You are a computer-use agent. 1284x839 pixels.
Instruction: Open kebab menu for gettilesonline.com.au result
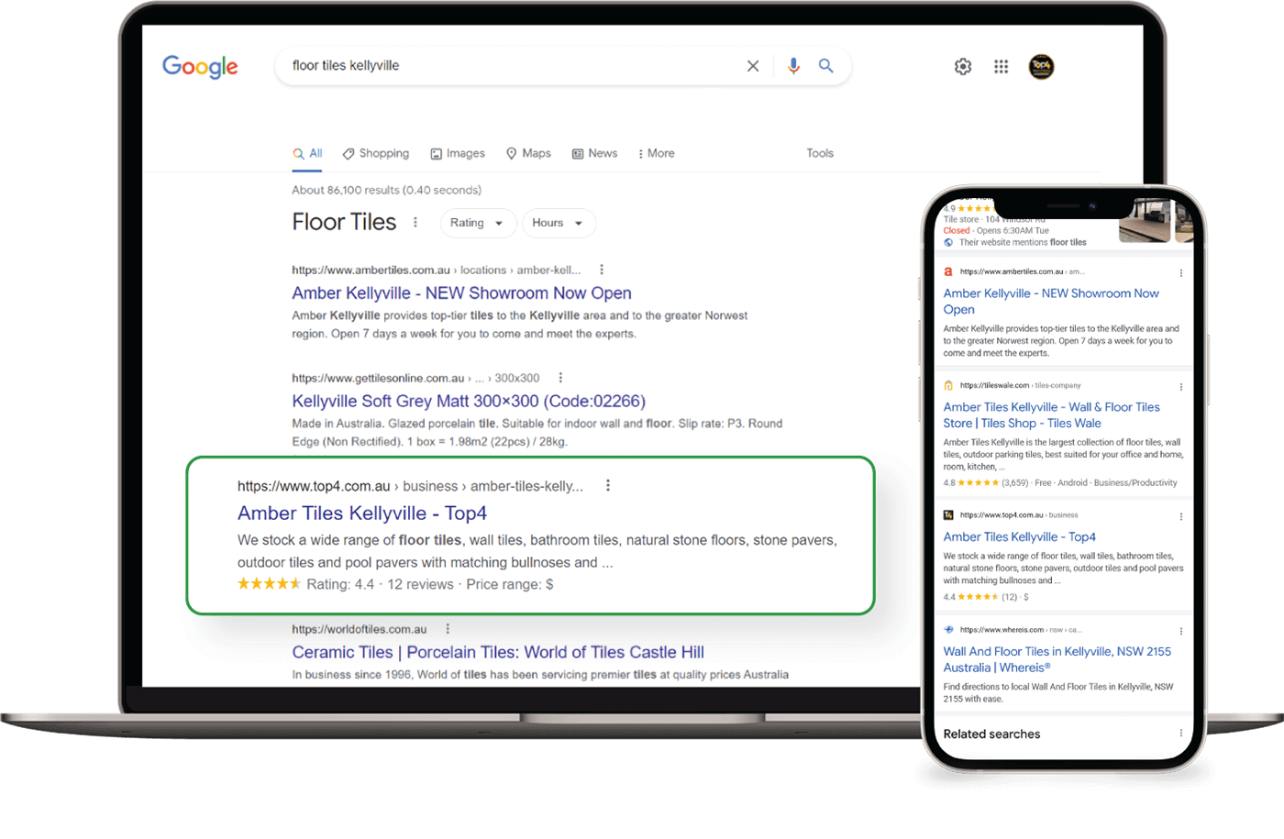560,378
